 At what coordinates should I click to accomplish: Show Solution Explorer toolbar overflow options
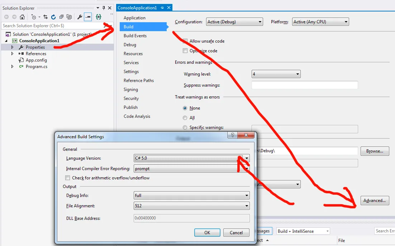coord(111,15)
